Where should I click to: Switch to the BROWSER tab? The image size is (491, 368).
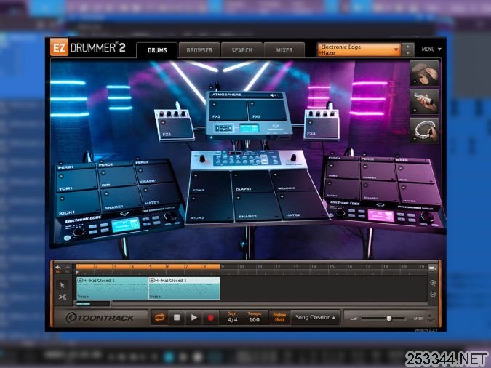click(199, 50)
